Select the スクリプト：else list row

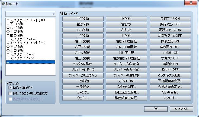click(x=31, y=39)
